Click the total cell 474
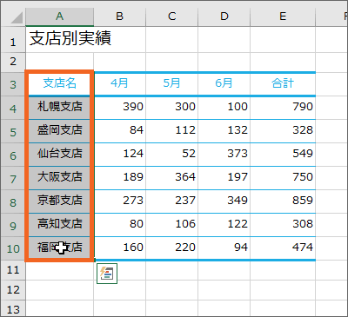The width and height of the screenshot is (348, 317). 283,248
